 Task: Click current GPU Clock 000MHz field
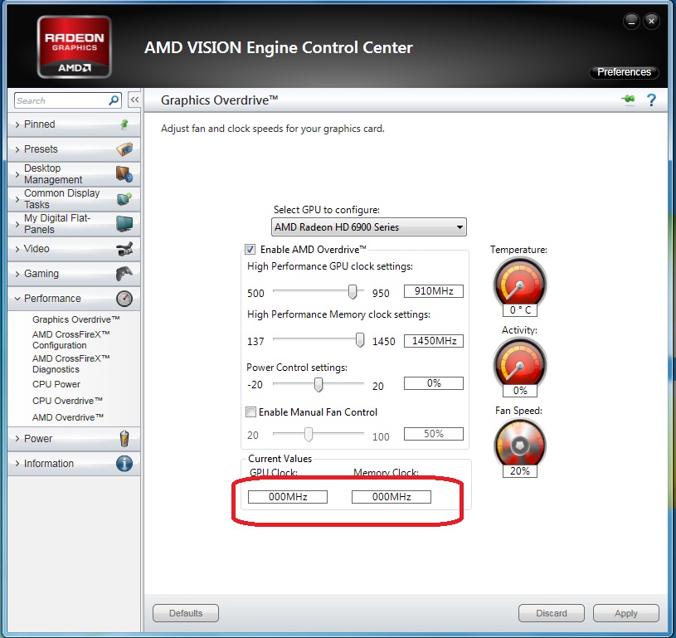[288, 496]
